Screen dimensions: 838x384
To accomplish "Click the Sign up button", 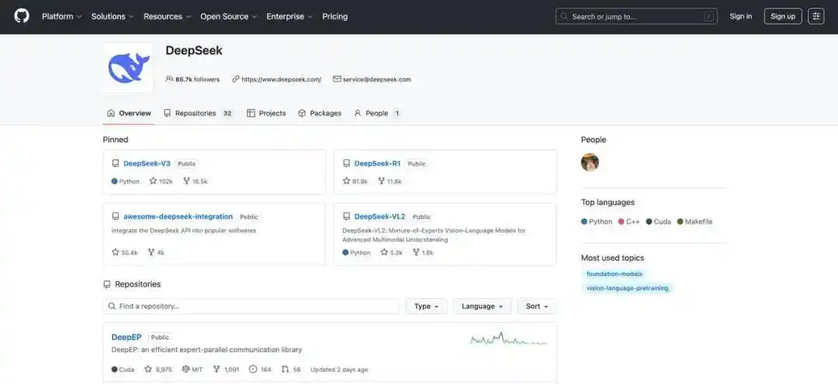I will point(782,16).
